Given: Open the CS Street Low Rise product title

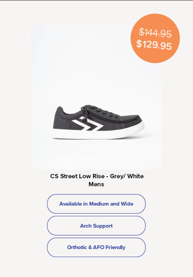Looking at the screenshot, I should [x=97, y=176].
